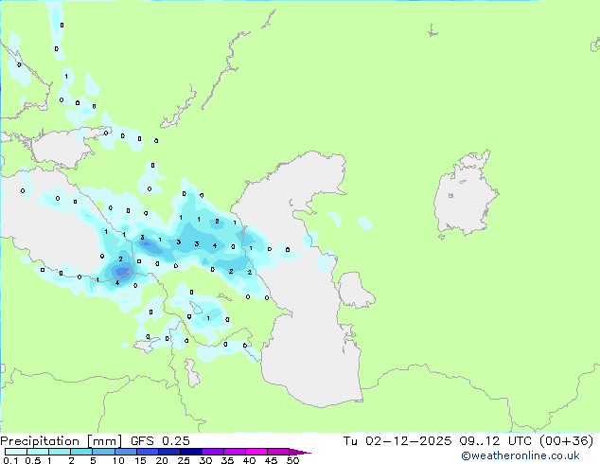
Task: Click the date Tu 02-12-2025
Action: tap(397, 441)
